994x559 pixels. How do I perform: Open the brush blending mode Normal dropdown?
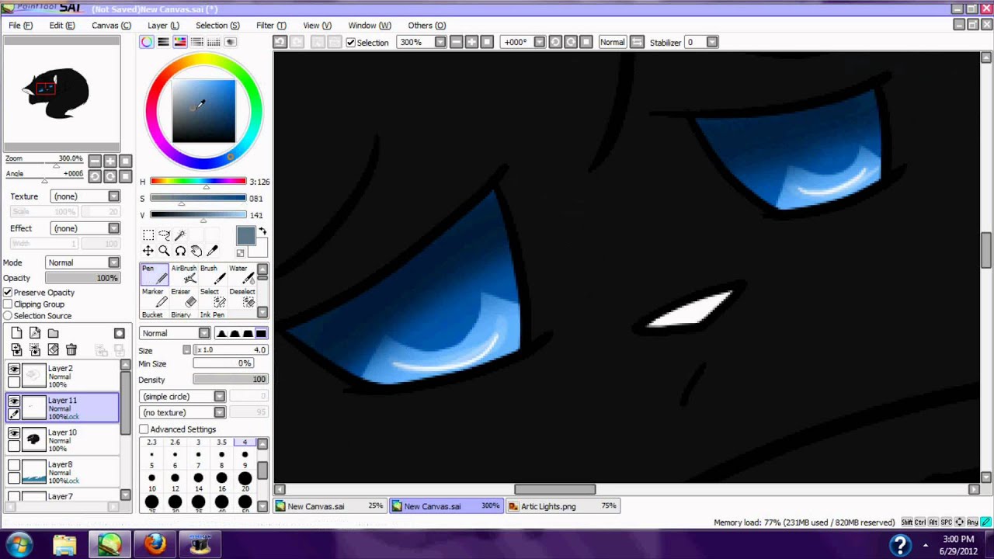coord(175,333)
